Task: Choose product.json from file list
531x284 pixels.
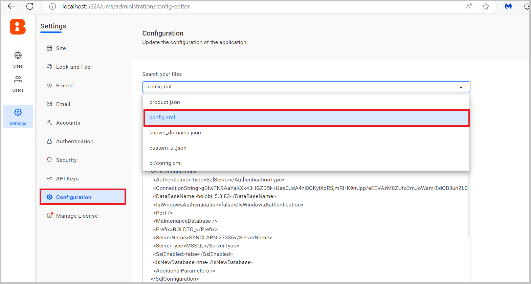Action: pyautogui.click(x=306, y=102)
